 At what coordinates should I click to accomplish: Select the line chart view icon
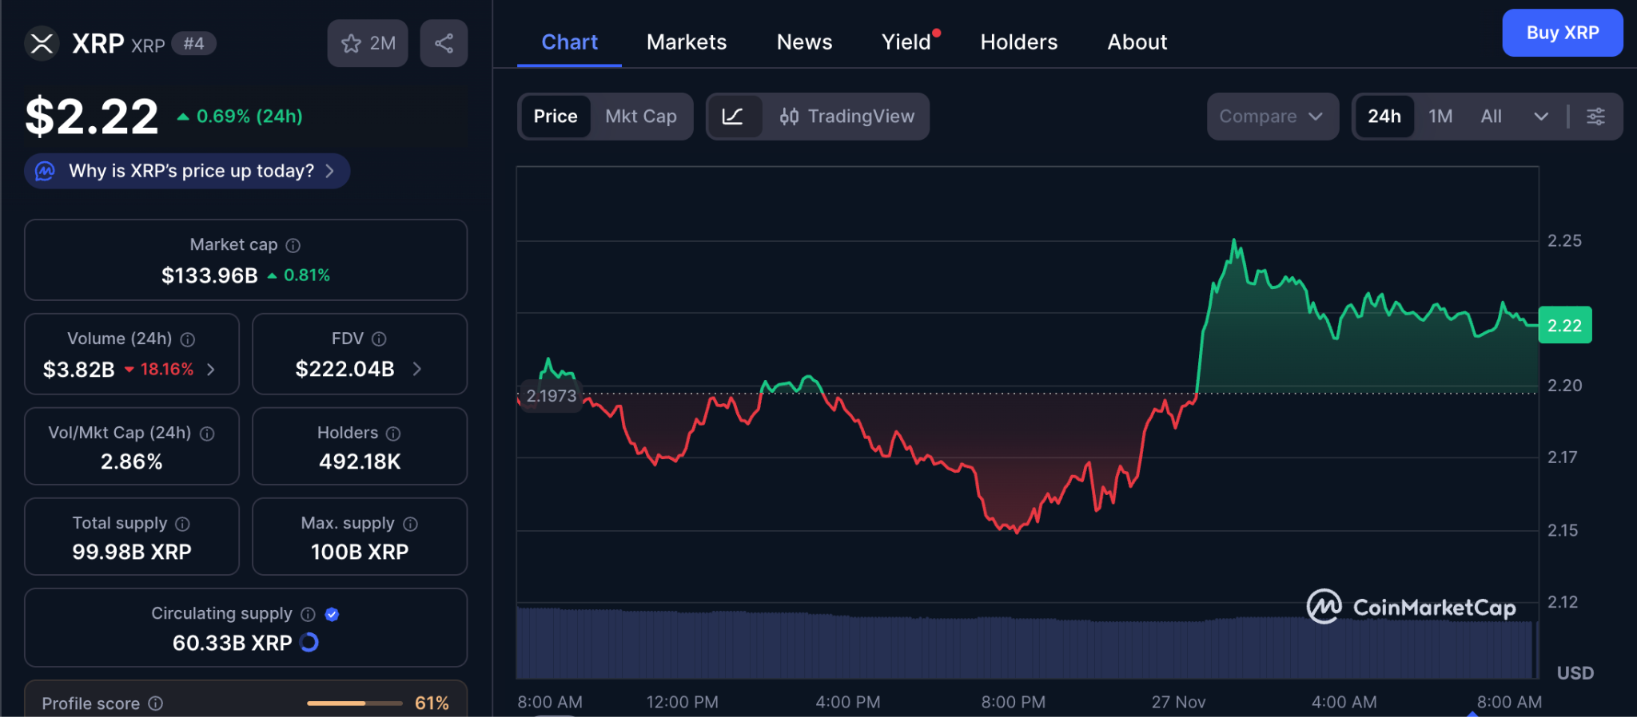(x=733, y=117)
